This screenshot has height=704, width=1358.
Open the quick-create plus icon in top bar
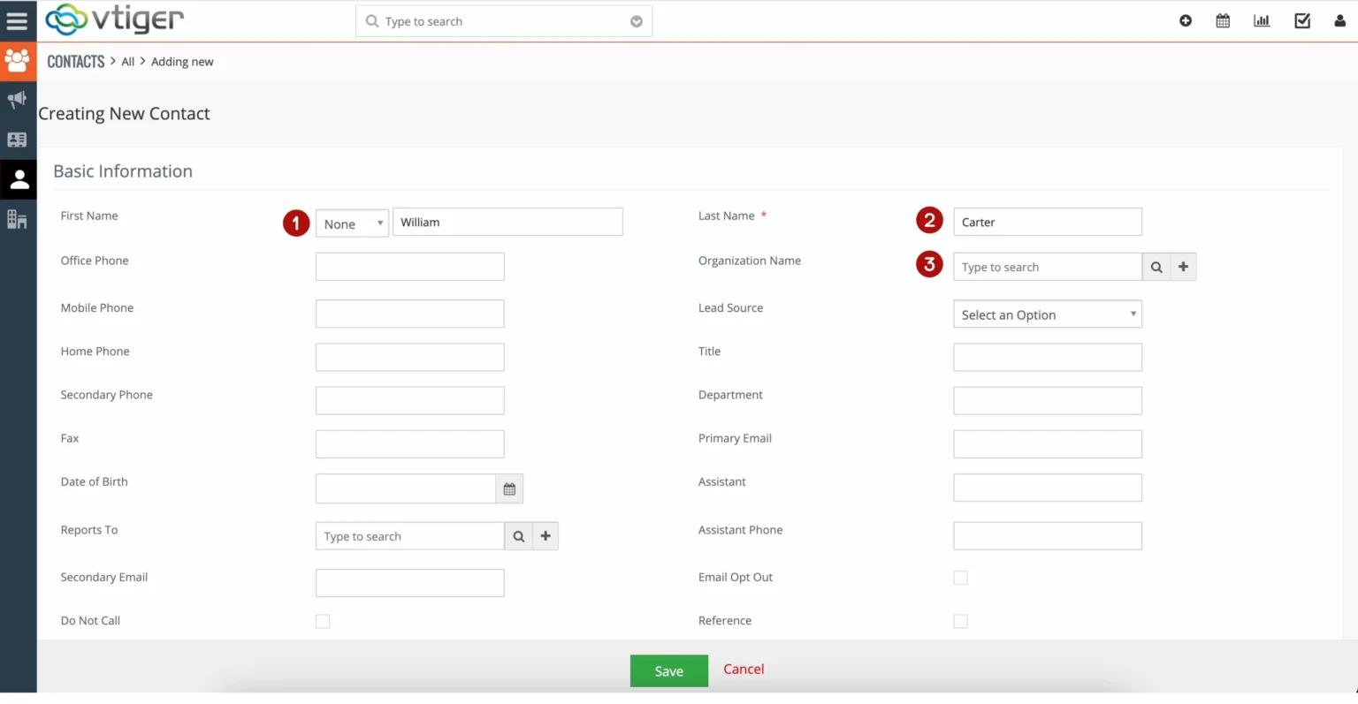tap(1186, 20)
